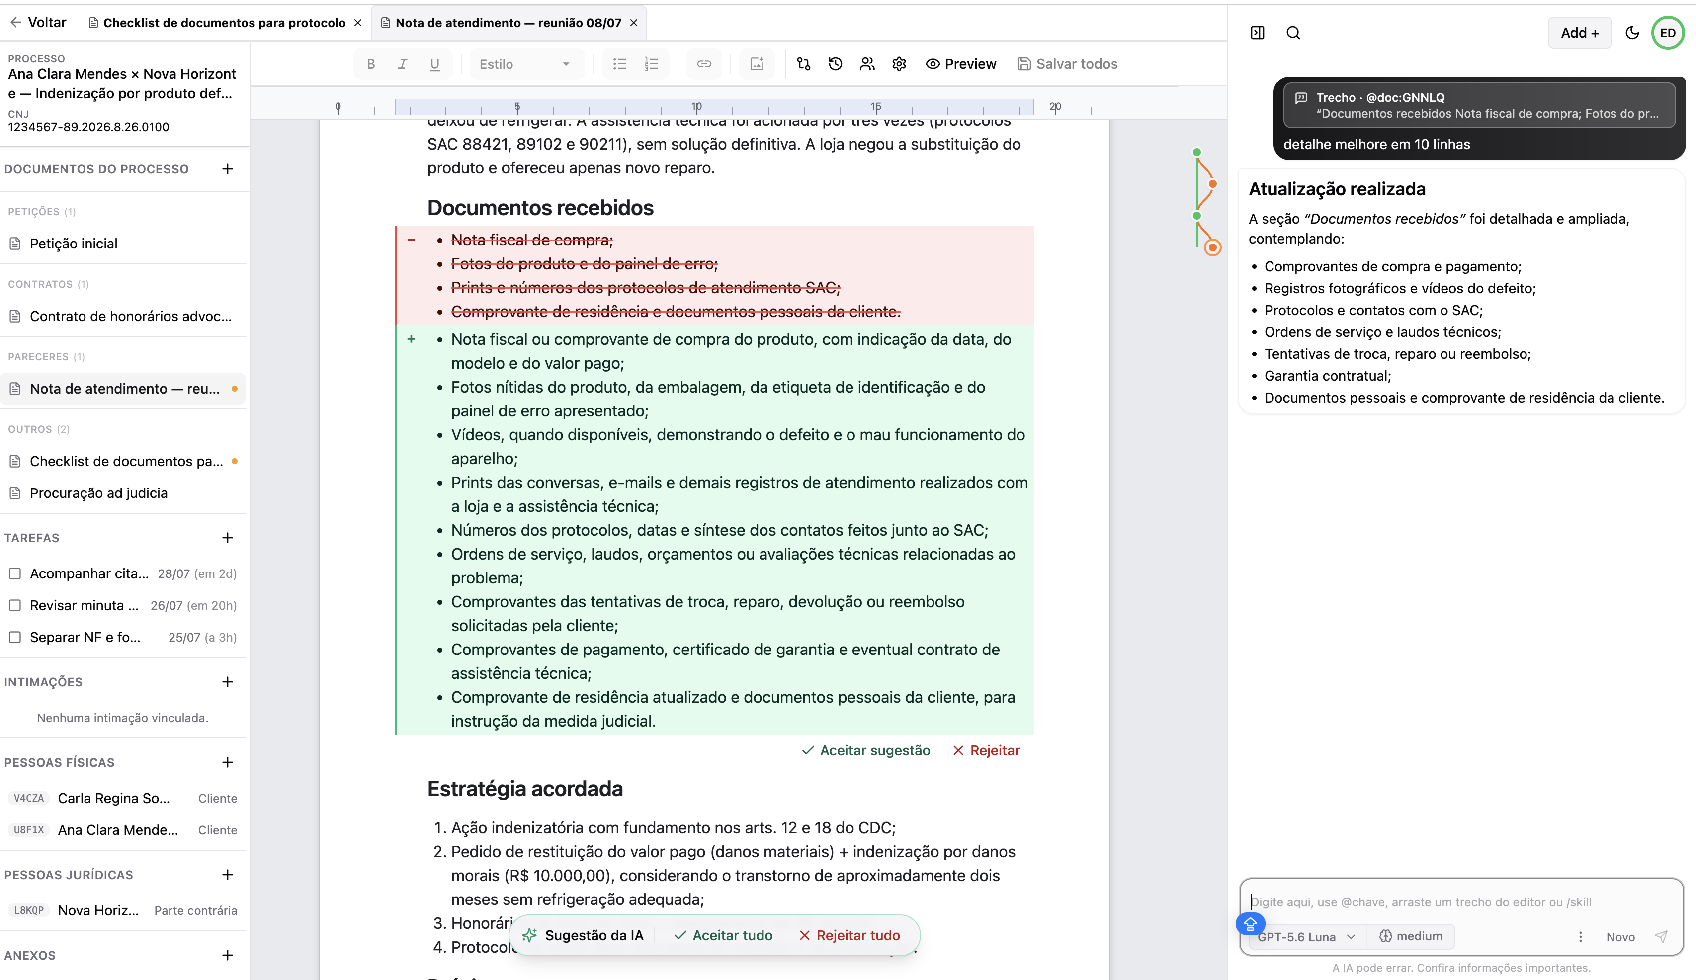1696x980 pixels.
Task: Close the Checklist de documentos tab
Action: [358, 23]
